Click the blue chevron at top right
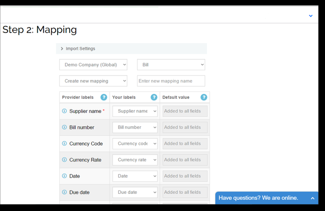The height and width of the screenshot is (211, 325). (x=311, y=16)
